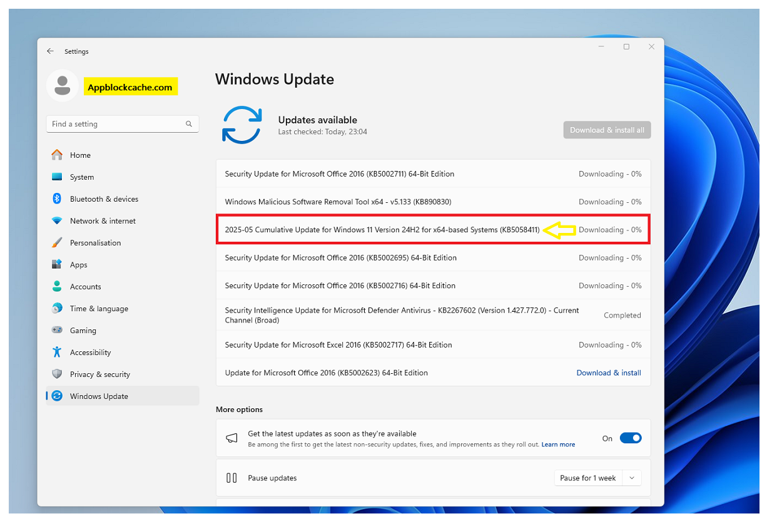Click the Accessibility figure icon
This screenshot has height=521, width=767.
point(57,352)
